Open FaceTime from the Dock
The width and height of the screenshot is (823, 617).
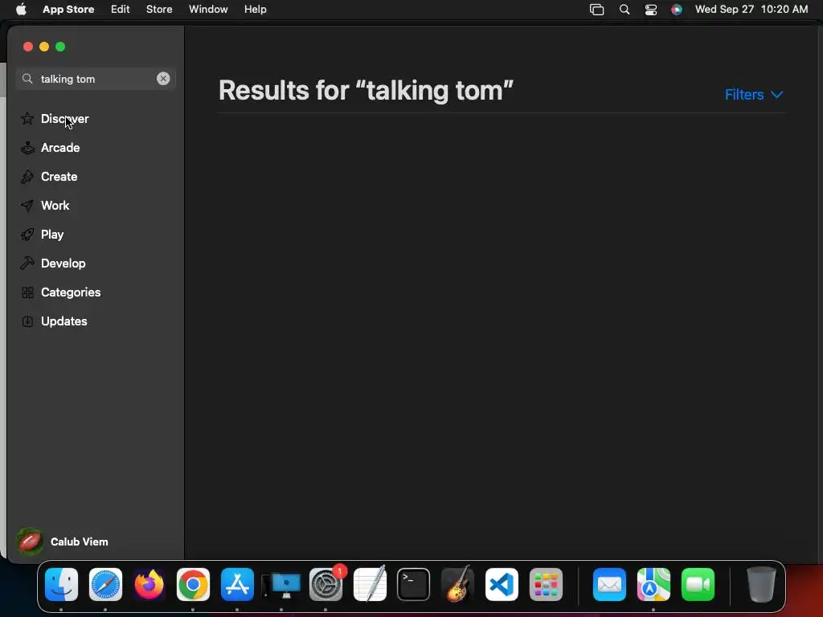pos(698,584)
